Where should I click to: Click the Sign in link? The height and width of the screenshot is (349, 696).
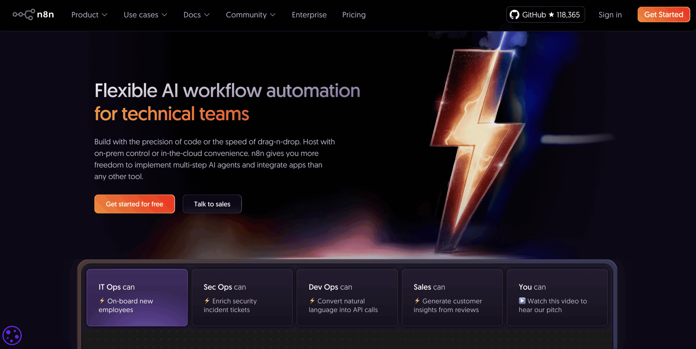[x=610, y=15]
